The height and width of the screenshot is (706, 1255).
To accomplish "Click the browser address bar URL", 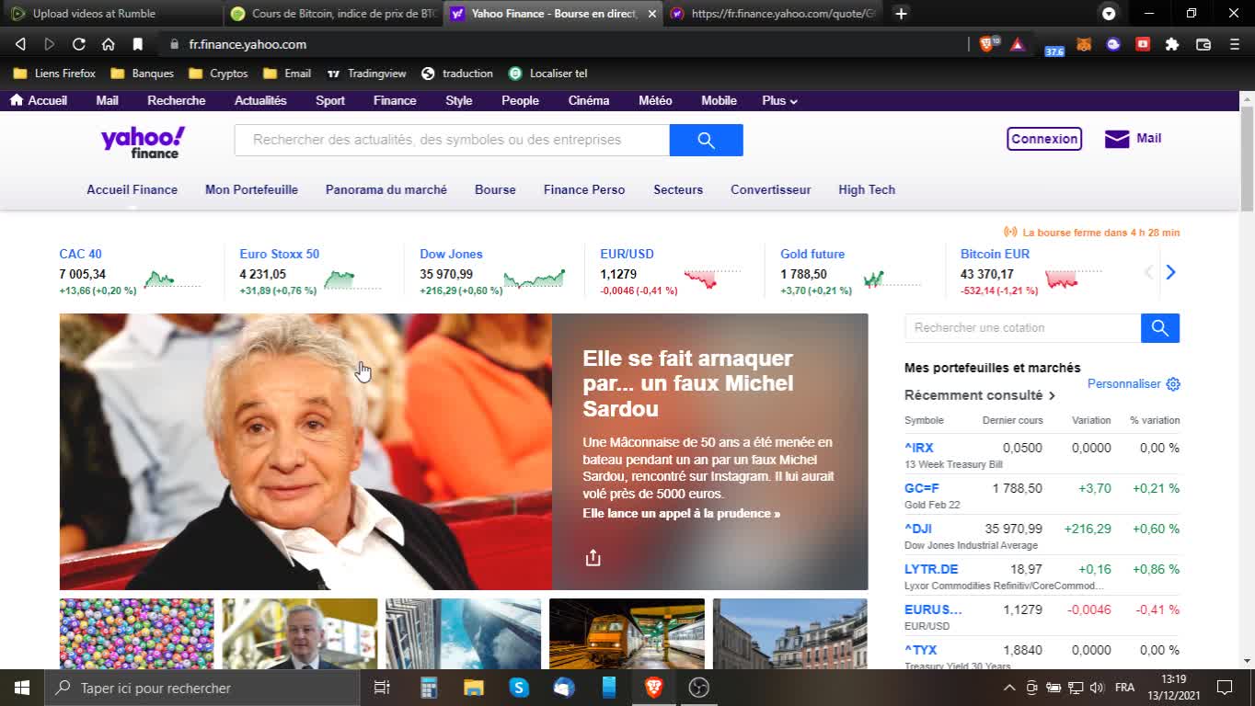I will 248,44.
